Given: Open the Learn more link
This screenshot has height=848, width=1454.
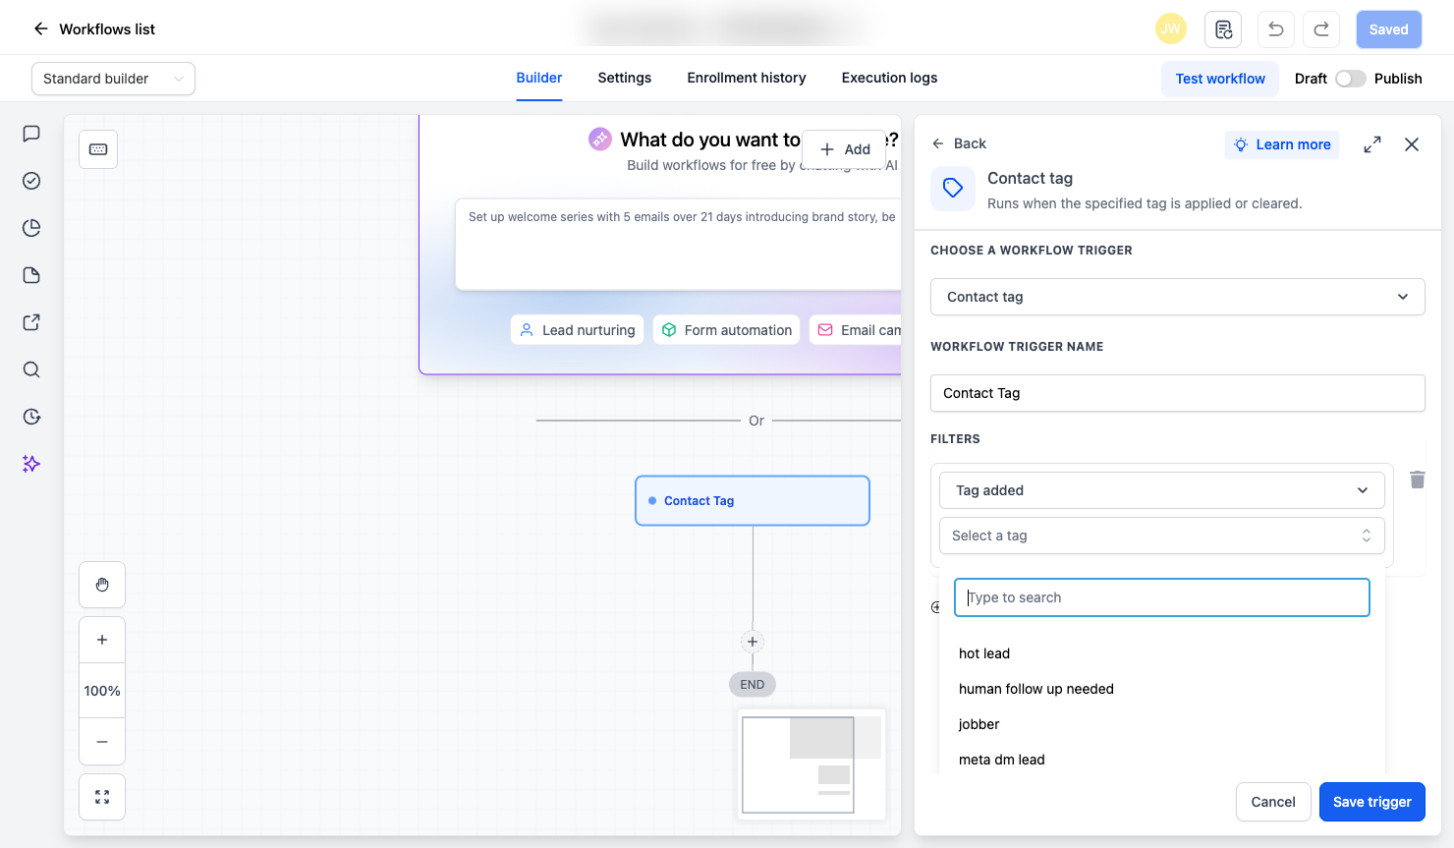Looking at the screenshot, I should 1282,144.
